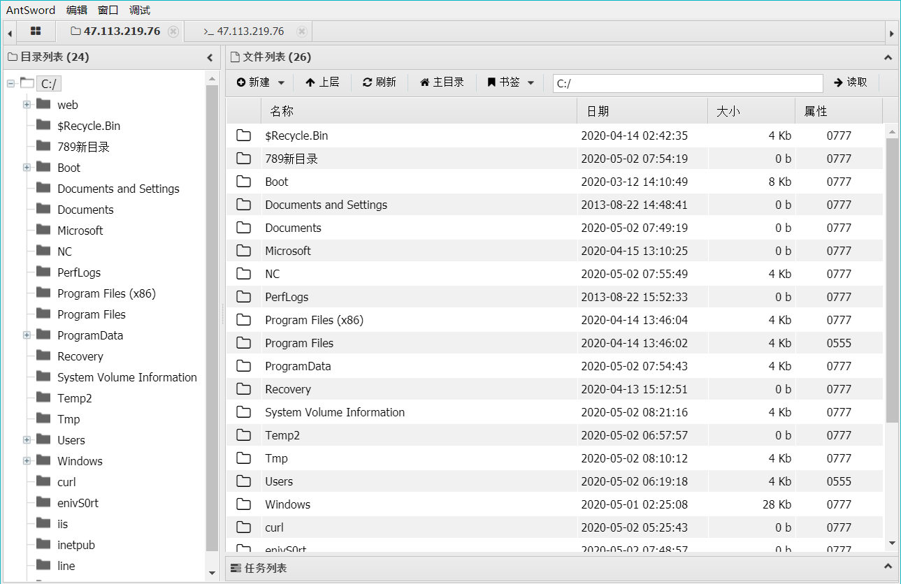Click the C:/ root folder icon in tree
Image resolution: width=901 pixels, height=584 pixels.
coord(27,83)
